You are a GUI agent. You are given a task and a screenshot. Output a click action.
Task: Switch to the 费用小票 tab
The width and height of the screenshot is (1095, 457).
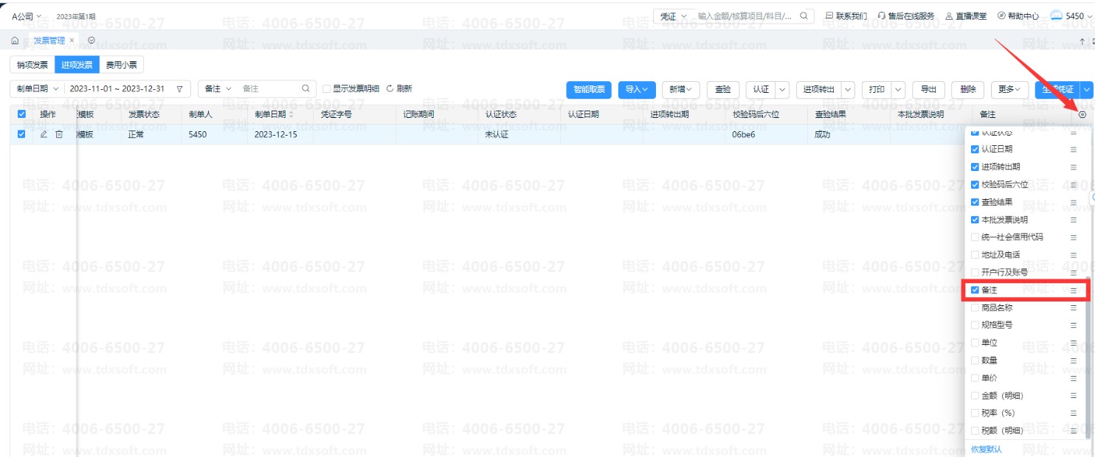(x=121, y=65)
